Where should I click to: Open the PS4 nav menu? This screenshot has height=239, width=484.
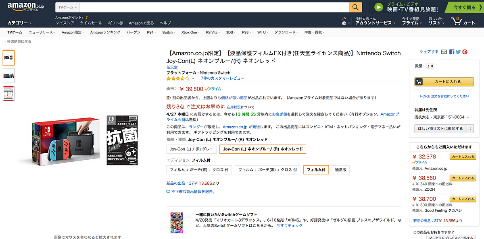[150, 32]
